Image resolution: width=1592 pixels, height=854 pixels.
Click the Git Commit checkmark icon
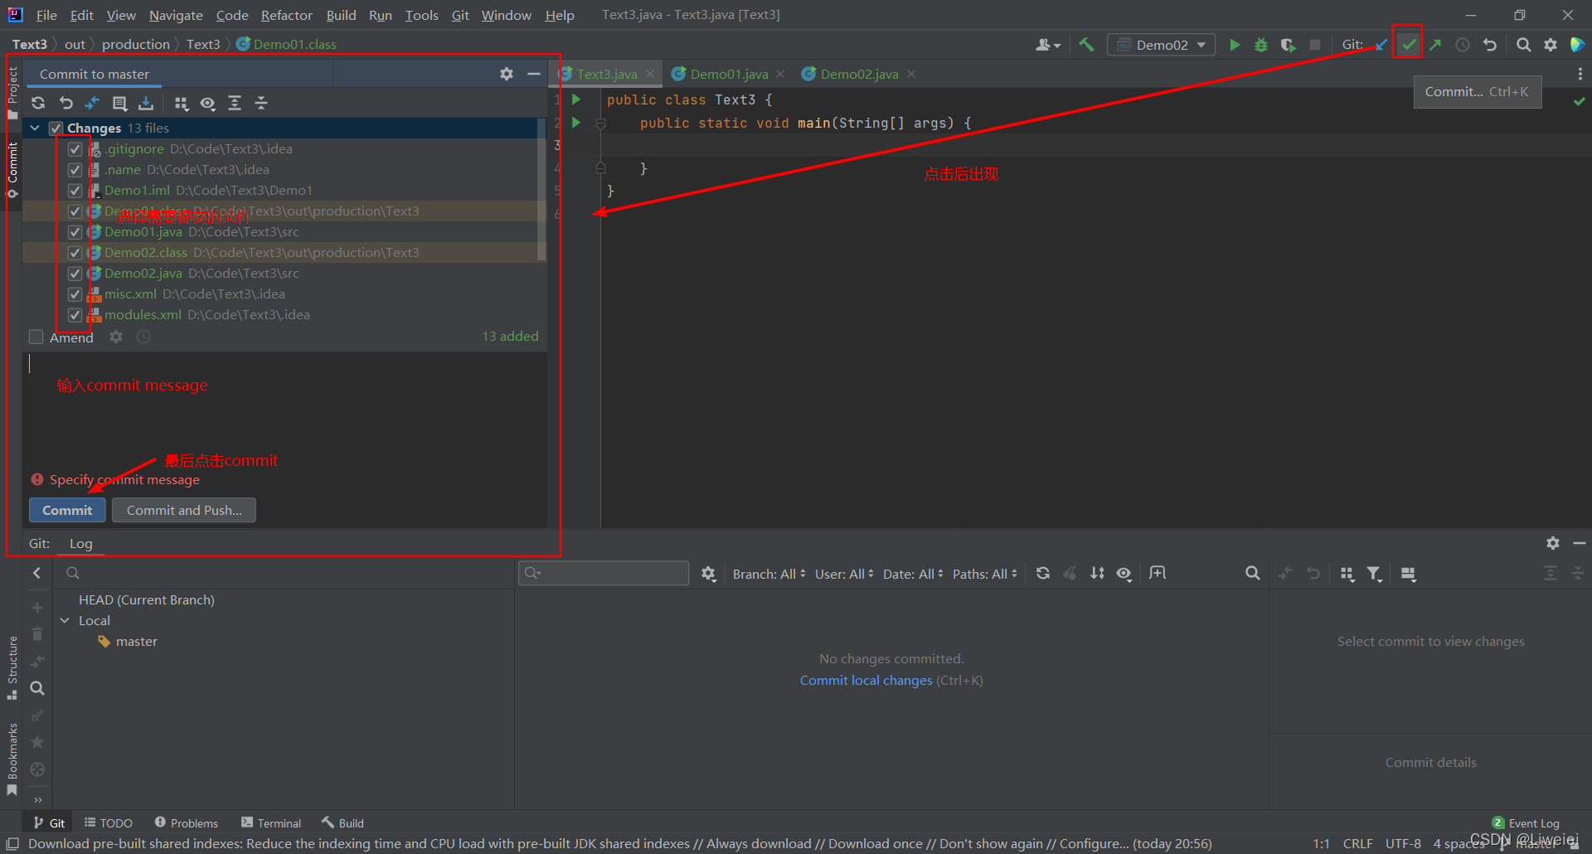(x=1409, y=45)
